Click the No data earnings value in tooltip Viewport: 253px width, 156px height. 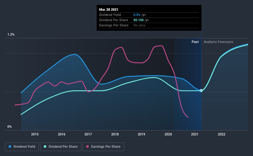[139, 25]
